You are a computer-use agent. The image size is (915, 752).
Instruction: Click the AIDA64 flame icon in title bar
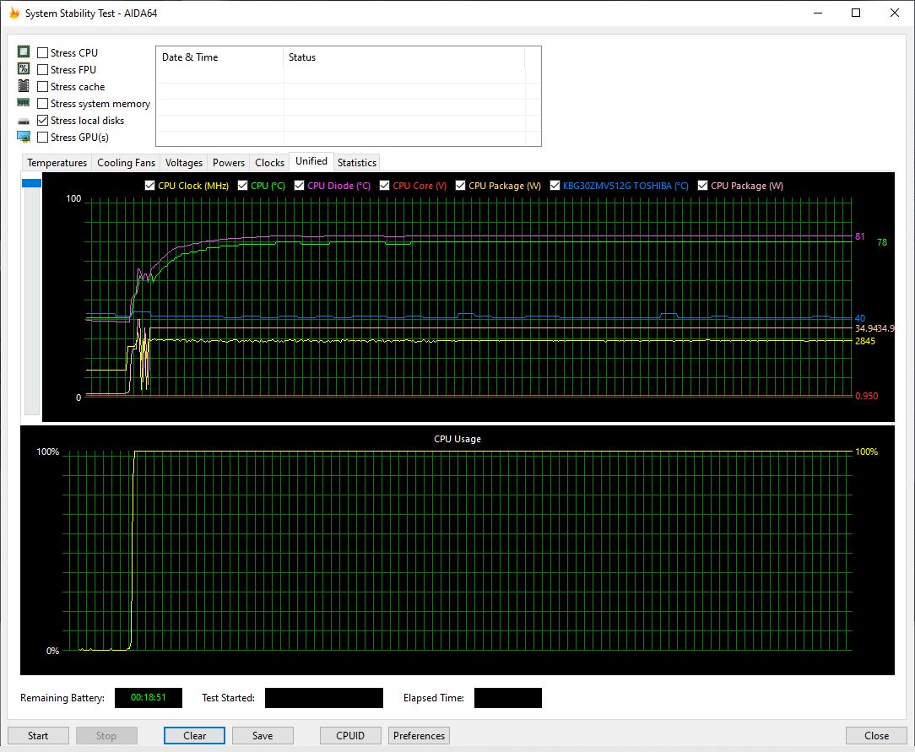point(14,14)
